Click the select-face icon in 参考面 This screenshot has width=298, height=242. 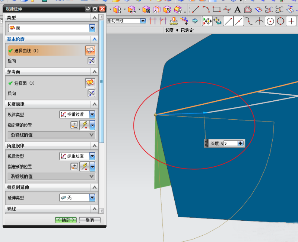(x=90, y=83)
